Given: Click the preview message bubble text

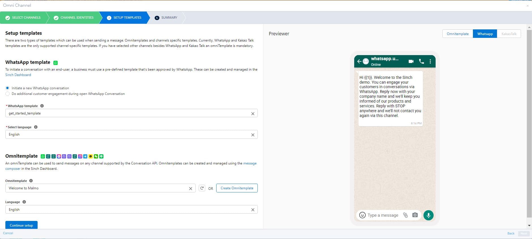Looking at the screenshot, I should click(390, 96).
